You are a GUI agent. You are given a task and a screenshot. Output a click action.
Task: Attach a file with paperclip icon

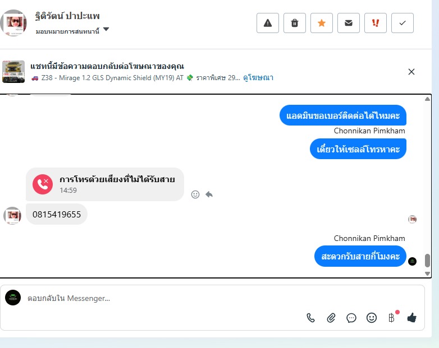point(331,318)
